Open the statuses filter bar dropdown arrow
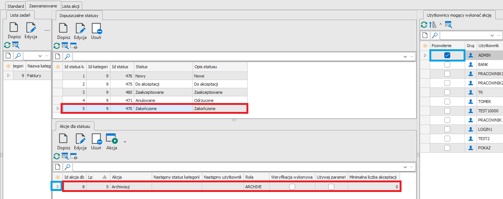This screenshot has width=503, height=199. (405, 57)
